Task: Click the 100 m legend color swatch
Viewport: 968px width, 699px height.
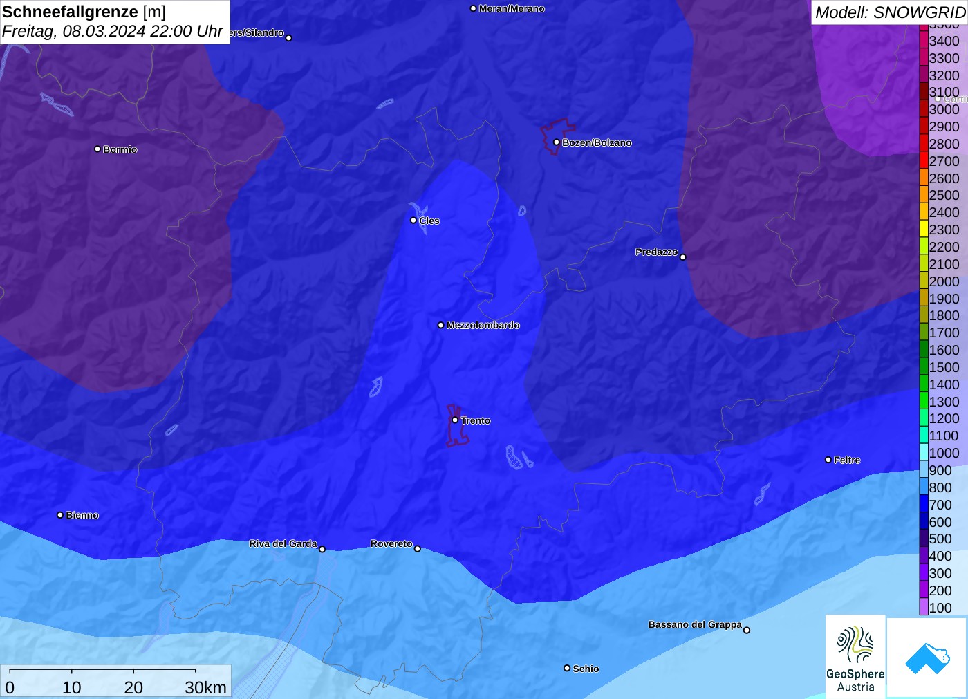Action: [924, 607]
